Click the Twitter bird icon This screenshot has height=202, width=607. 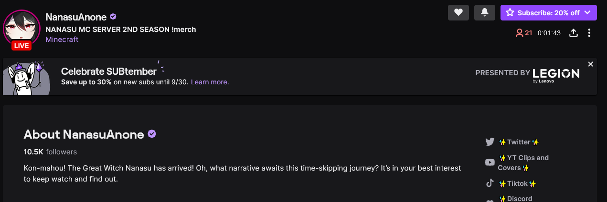pos(490,142)
